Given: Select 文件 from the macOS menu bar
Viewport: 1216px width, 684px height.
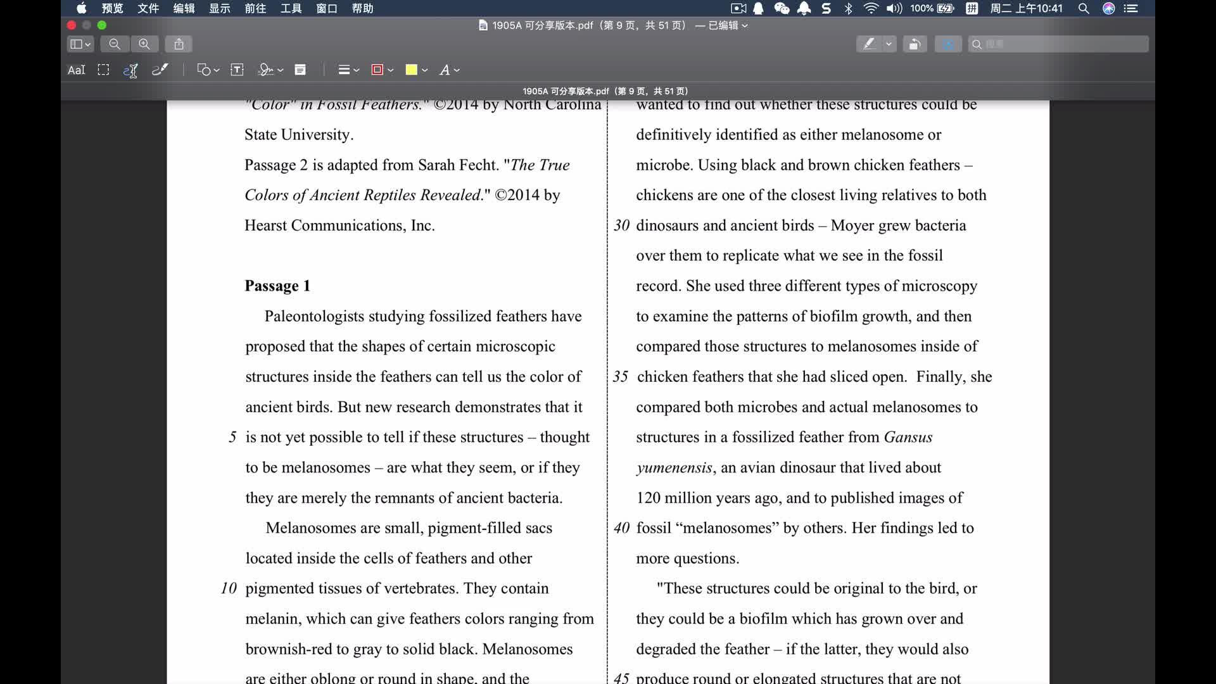Looking at the screenshot, I should coord(148,8).
